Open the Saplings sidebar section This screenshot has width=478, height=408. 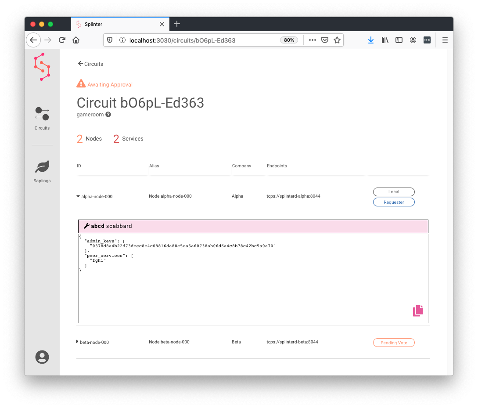click(42, 171)
